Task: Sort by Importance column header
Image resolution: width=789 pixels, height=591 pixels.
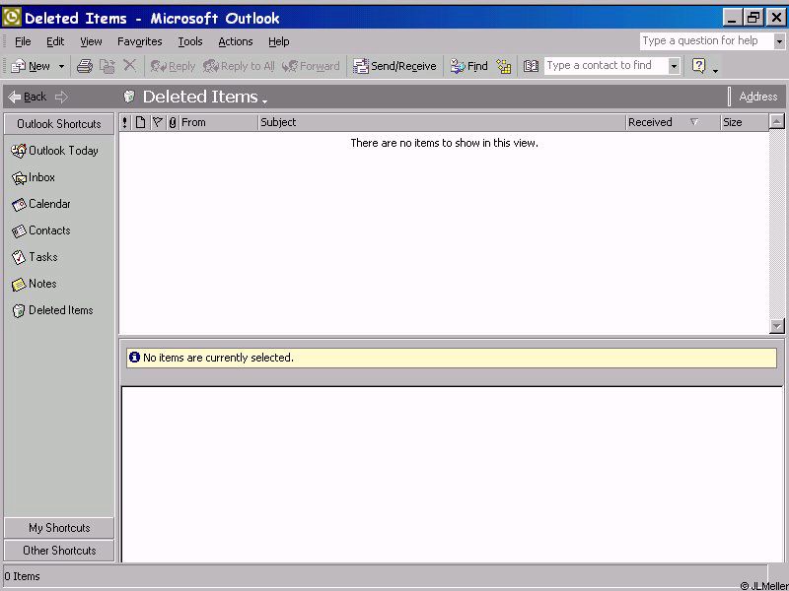Action: tap(125, 122)
